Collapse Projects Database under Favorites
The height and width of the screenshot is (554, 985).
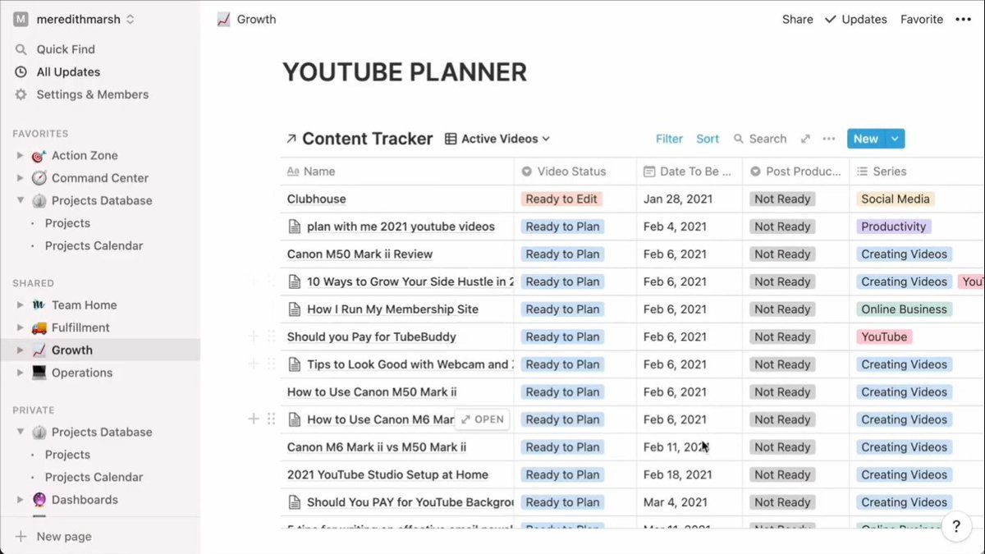pos(21,200)
